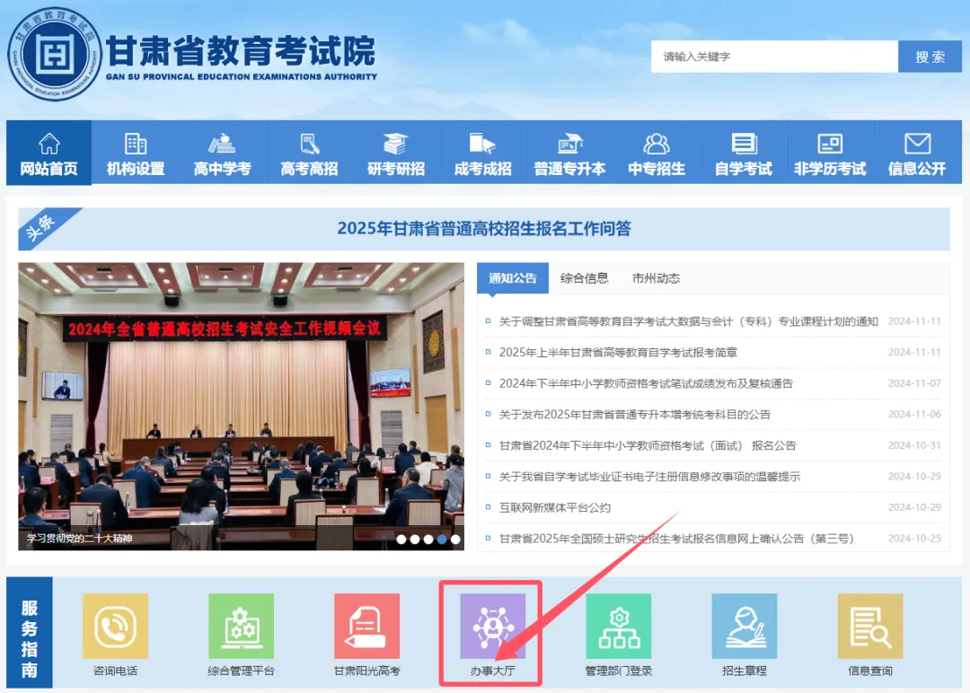Open headline 2025年甘肃省普通高校招生报名工作问答
Viewport: 970px width, 693px height.
point(484,229)
